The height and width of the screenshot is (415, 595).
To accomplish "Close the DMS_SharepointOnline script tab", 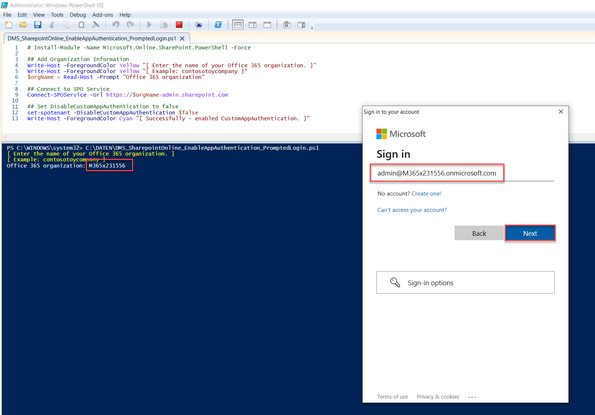I will [182, 39].
